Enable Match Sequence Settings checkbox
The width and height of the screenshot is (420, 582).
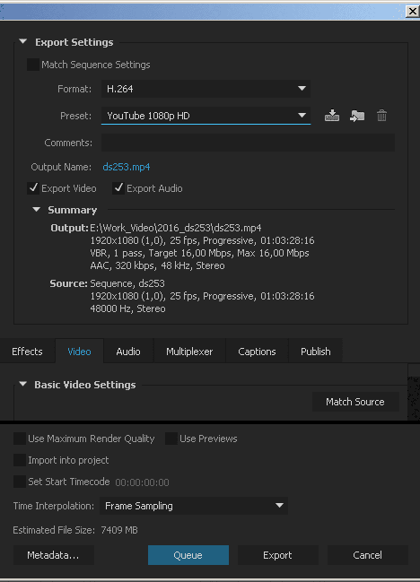click(33, 65)
